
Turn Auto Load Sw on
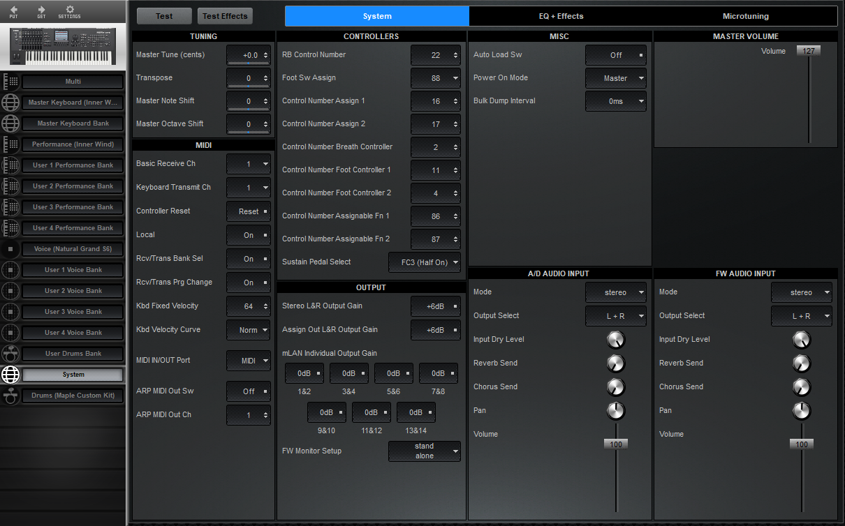(x=615, y=55)
